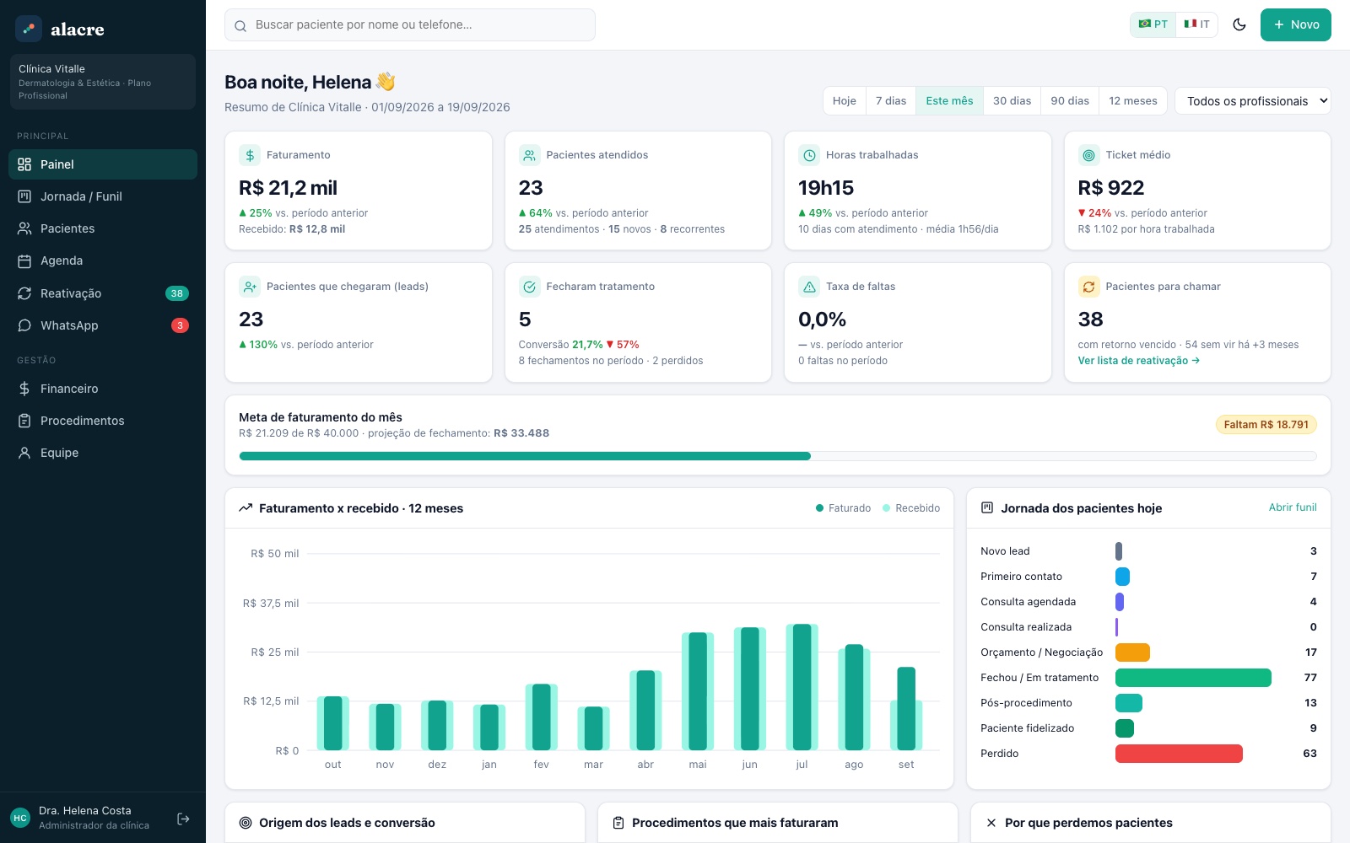Select the 12 meses period filter

pyautogui.click(x=1133, y=101)
